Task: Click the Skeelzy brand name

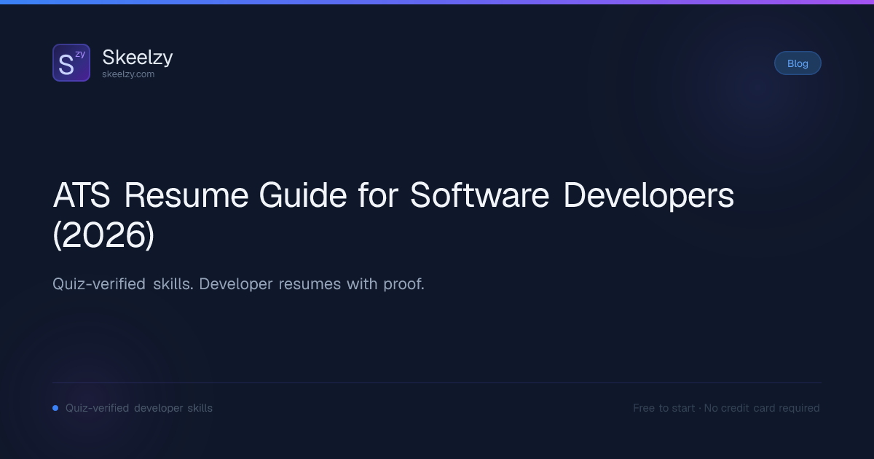Action: pyautogui.click(x=138, y=57)
